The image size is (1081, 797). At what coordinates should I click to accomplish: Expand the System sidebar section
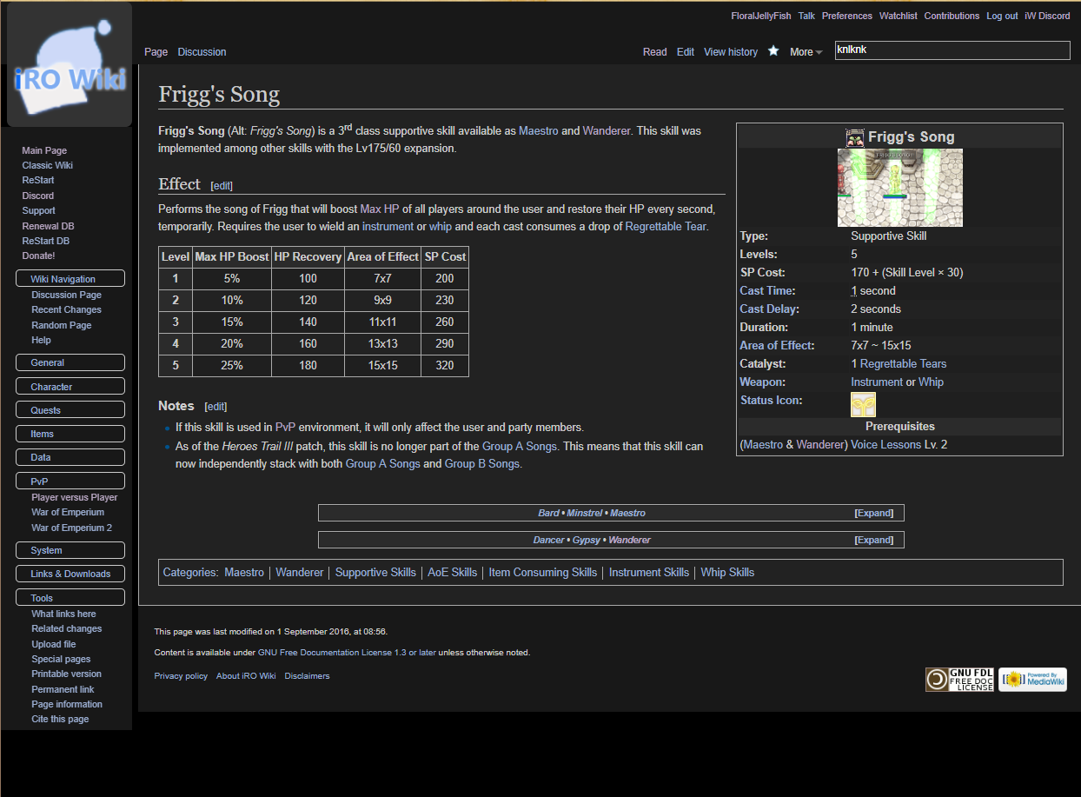point(70,550)
